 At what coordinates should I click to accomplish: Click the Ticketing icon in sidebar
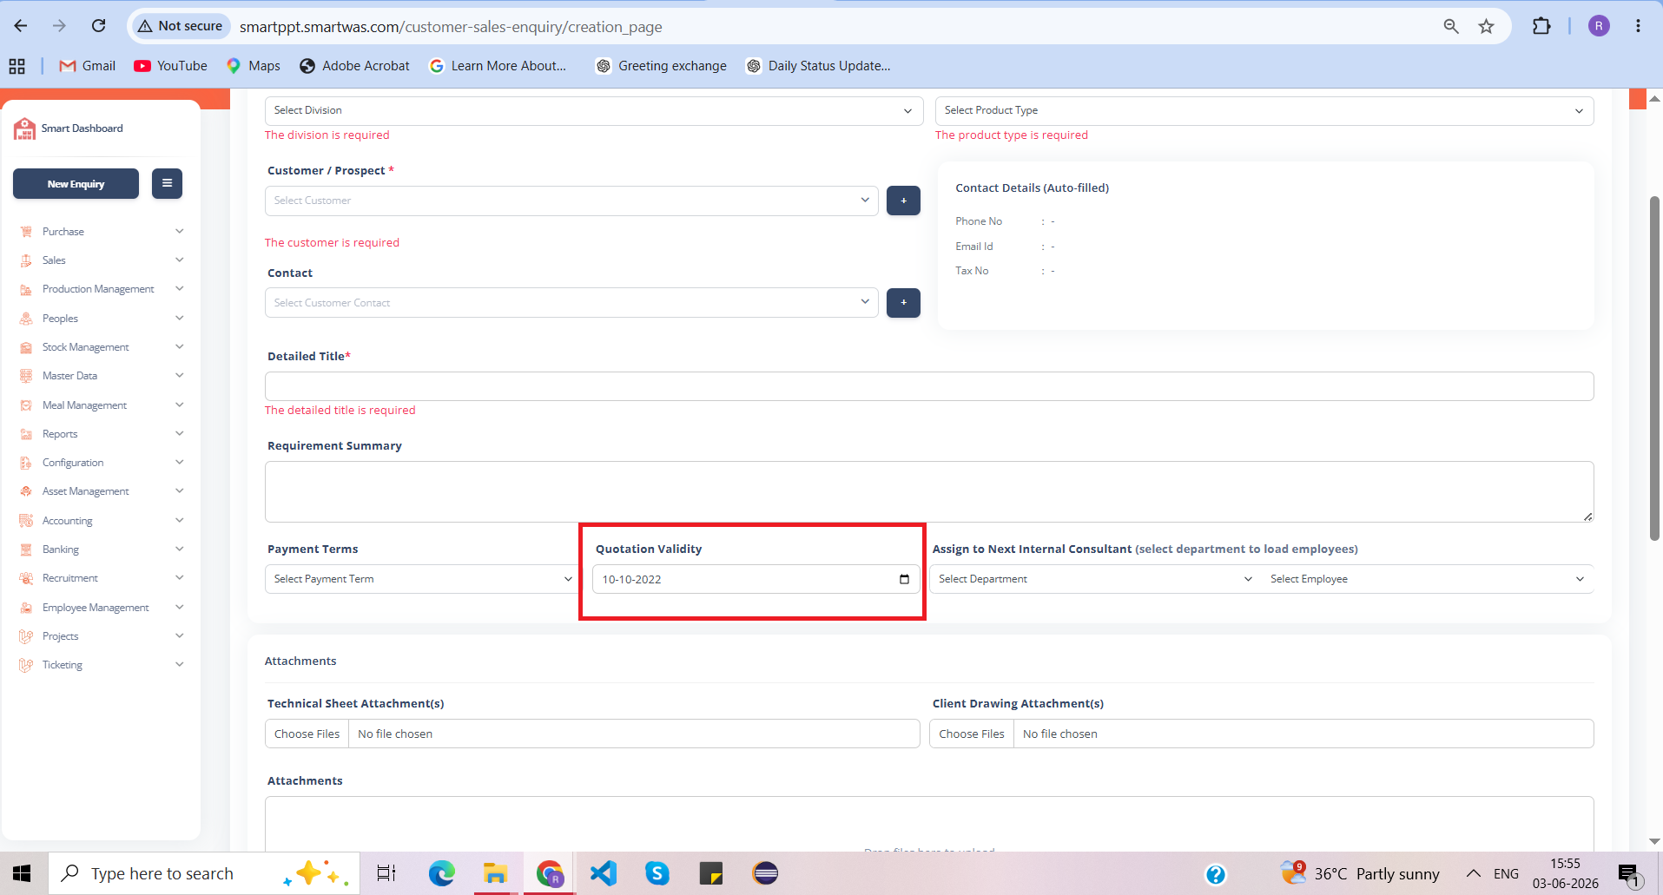click(26, 665)
